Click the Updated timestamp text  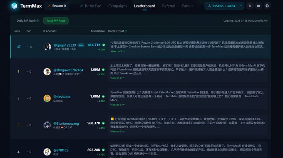(x=245, y=21)
